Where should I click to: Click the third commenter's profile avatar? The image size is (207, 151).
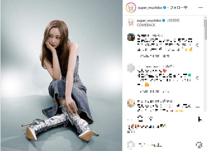tap(131, 103)
